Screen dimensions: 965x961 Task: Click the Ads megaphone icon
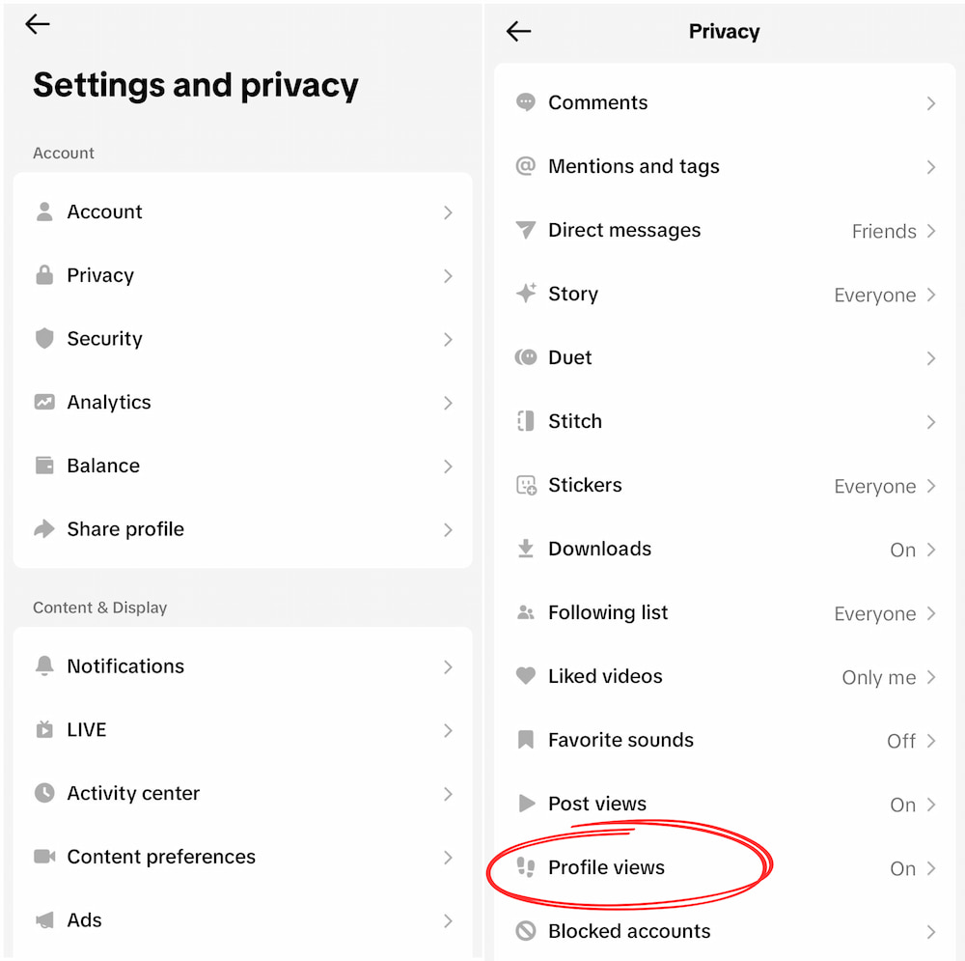click(x=44, y=919)
